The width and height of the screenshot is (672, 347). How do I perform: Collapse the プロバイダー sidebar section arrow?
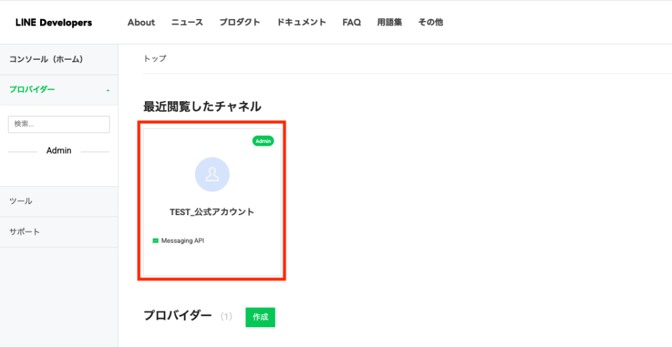tap(108, 91)
